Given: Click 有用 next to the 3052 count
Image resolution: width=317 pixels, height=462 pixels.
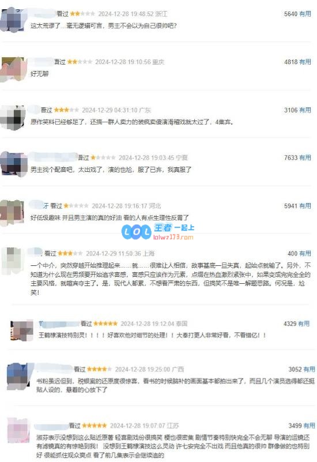Looking at the screenshot, I should pyautogui.click(x=309, y=369).
